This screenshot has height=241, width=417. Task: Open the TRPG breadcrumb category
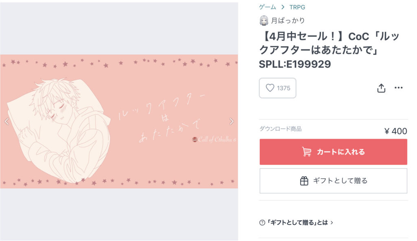(x=297, y=7)
